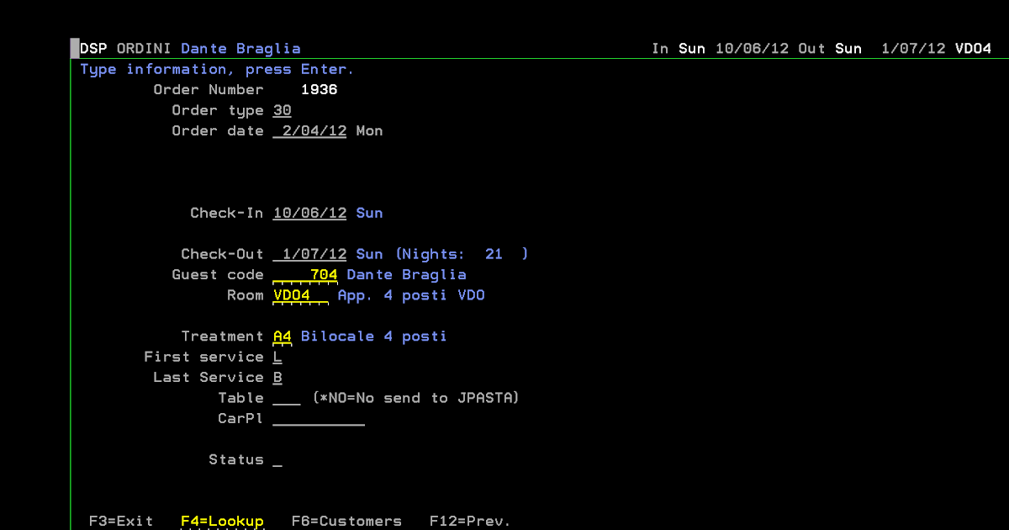Click the Check-In date field
Screen dimensions: 1009x530
(x=309, y=213)
